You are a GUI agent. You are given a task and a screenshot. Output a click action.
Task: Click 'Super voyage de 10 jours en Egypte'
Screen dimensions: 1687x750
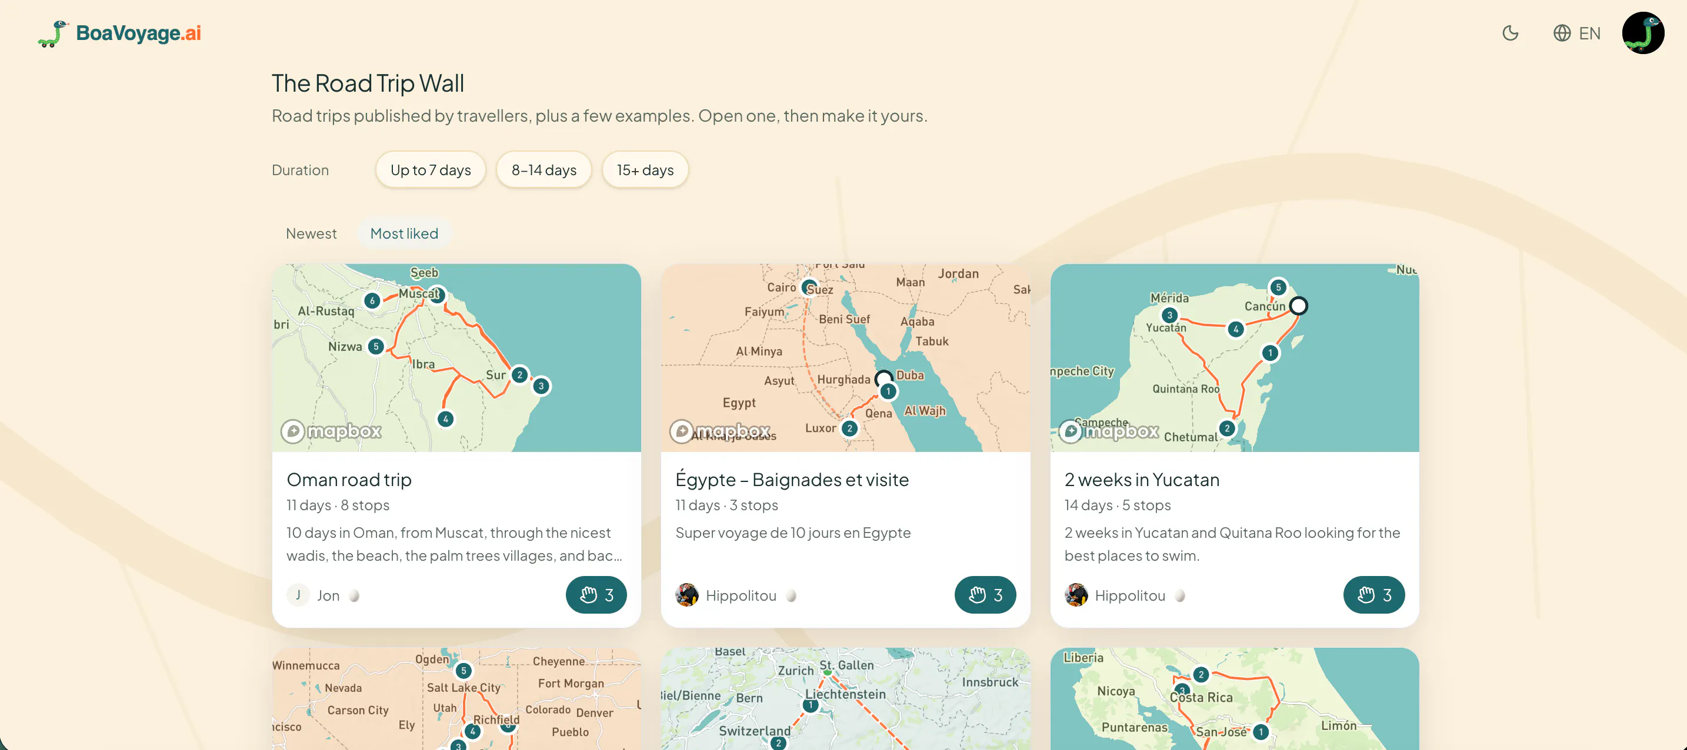tap(792, 533)
